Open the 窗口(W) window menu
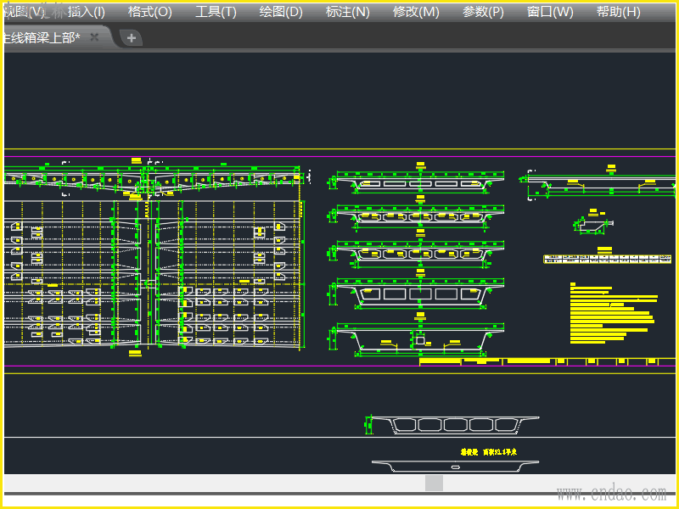The image size is (679, 509). point(550,12)
